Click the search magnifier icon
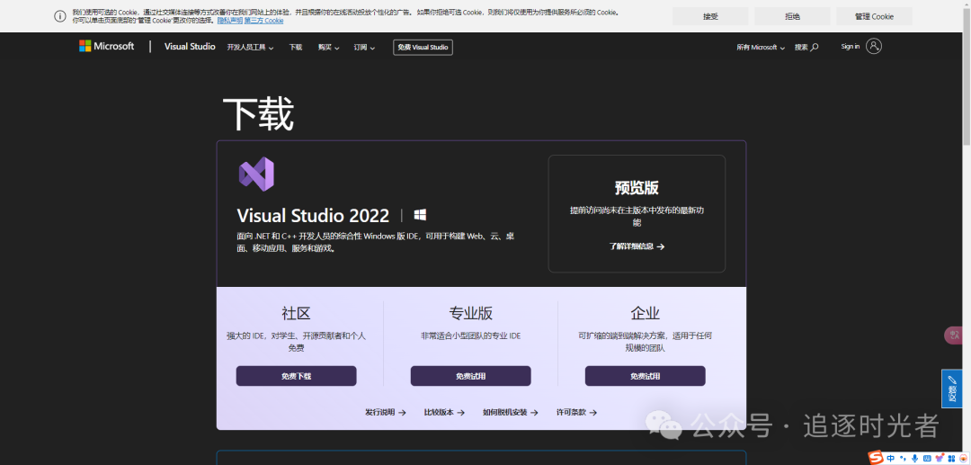 tap(815, 47)
